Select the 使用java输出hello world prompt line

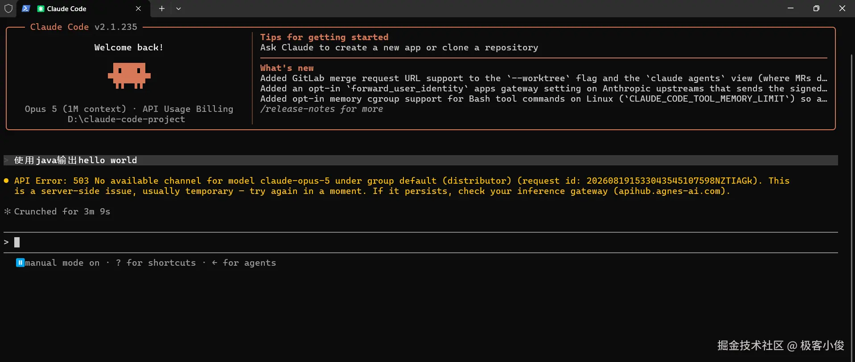click(x=421, y=160)
